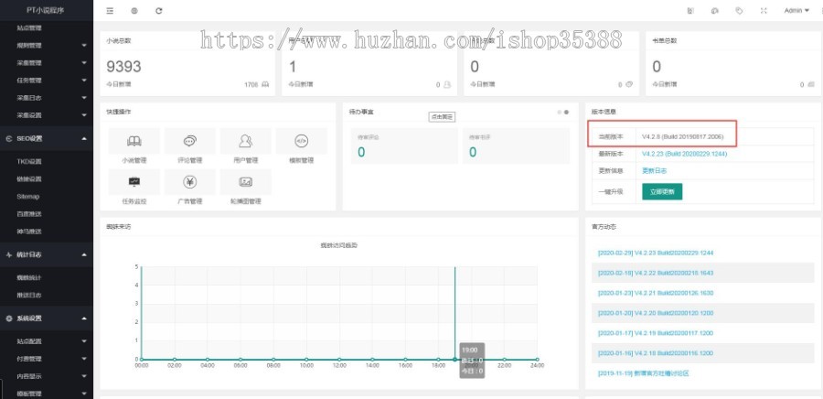
Task: Expand the 采集日志 sidebar menu
Action: click(84, 98)
